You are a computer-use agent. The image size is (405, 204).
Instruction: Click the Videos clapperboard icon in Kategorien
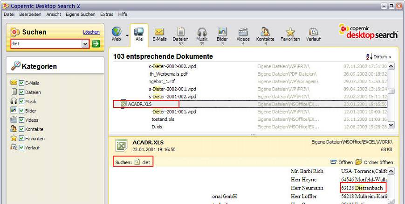14,120
